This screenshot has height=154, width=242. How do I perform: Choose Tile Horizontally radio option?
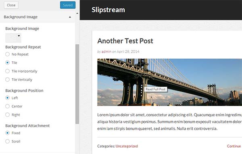tap(7, 71)
